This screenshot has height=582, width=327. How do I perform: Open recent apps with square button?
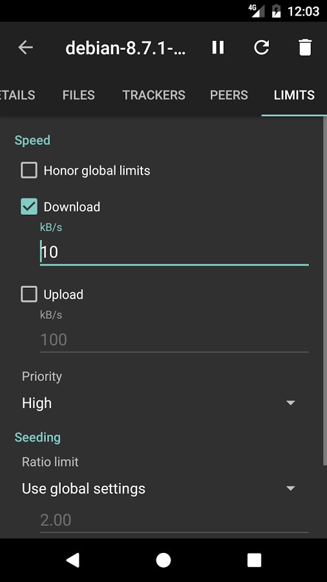(x=255, y=560)
